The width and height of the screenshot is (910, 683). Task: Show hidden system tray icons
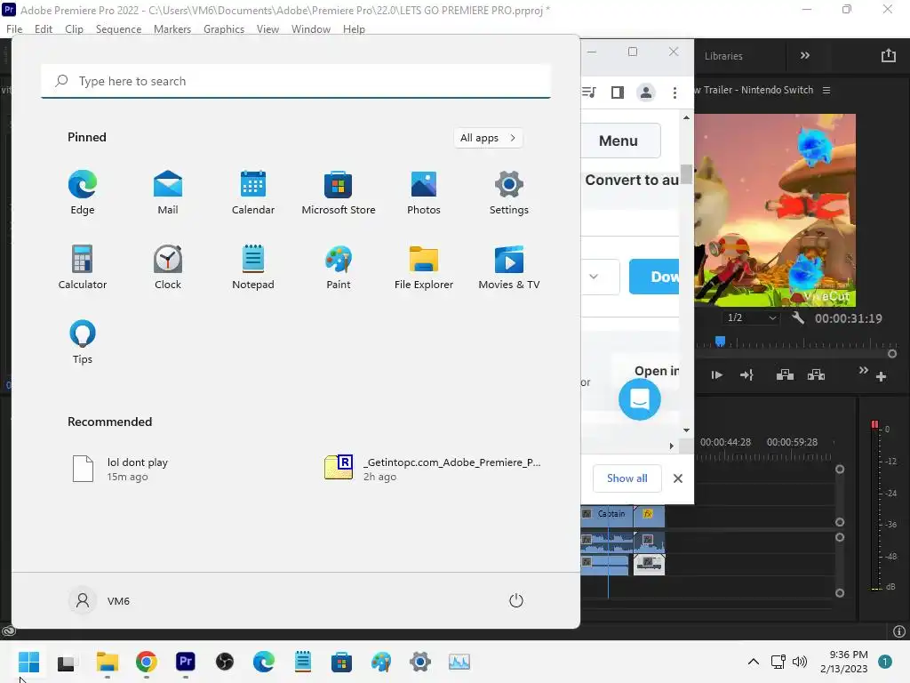click(753, 662)
